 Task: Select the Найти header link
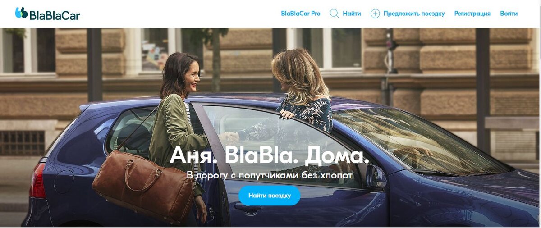(352, 14)
